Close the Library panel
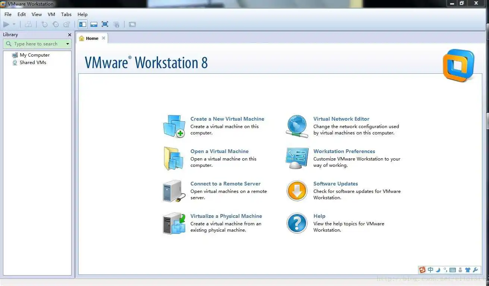 tap(69, 35)
